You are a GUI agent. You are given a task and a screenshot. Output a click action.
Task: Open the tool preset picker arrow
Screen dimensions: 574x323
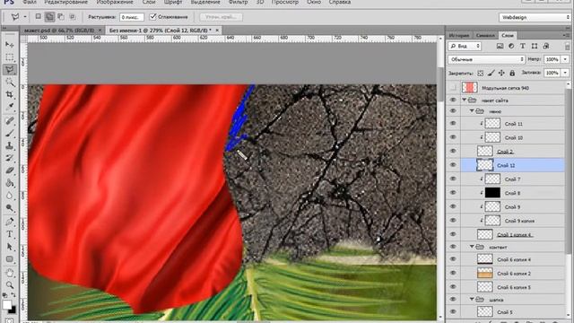coord(25,17)
